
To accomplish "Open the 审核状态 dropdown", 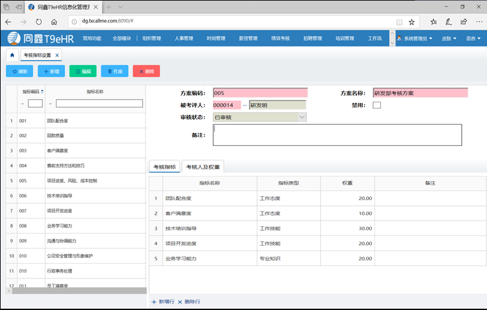I will [x=302, y=117].
